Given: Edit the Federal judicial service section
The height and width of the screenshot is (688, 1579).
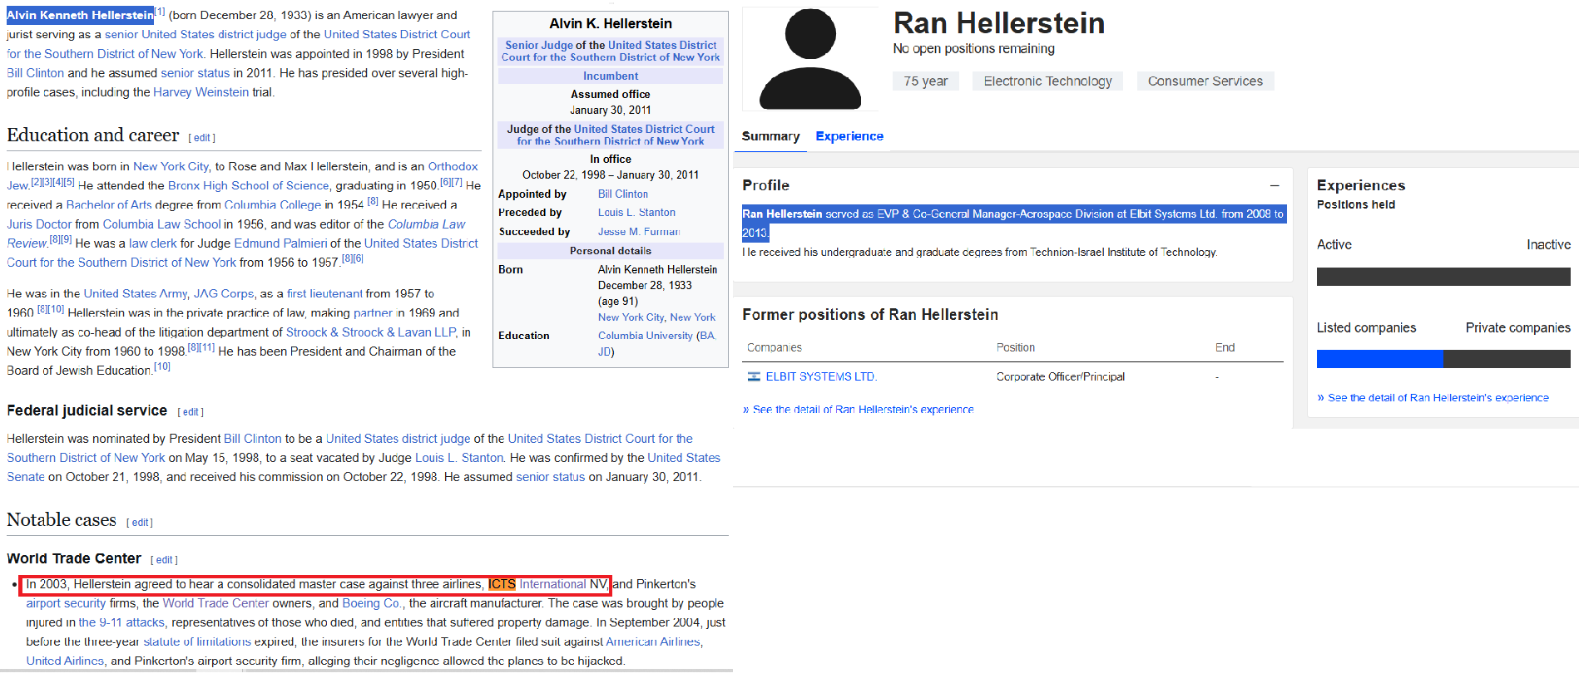Looking at the screenshot, I should pyautogui.click(x=191, y=412).
